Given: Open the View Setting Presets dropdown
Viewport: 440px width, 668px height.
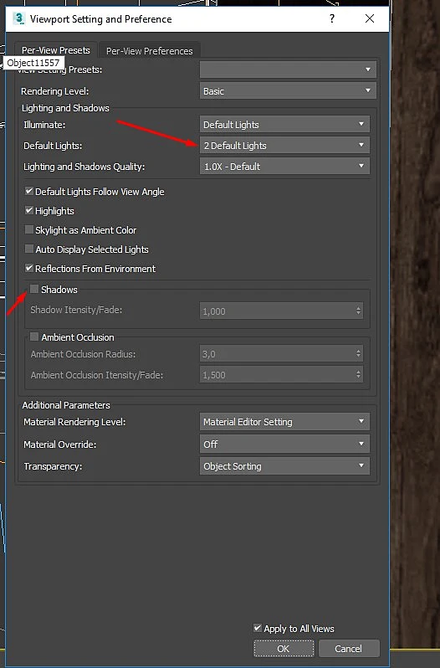Looking at the screenshot, I should click(288, 69).
